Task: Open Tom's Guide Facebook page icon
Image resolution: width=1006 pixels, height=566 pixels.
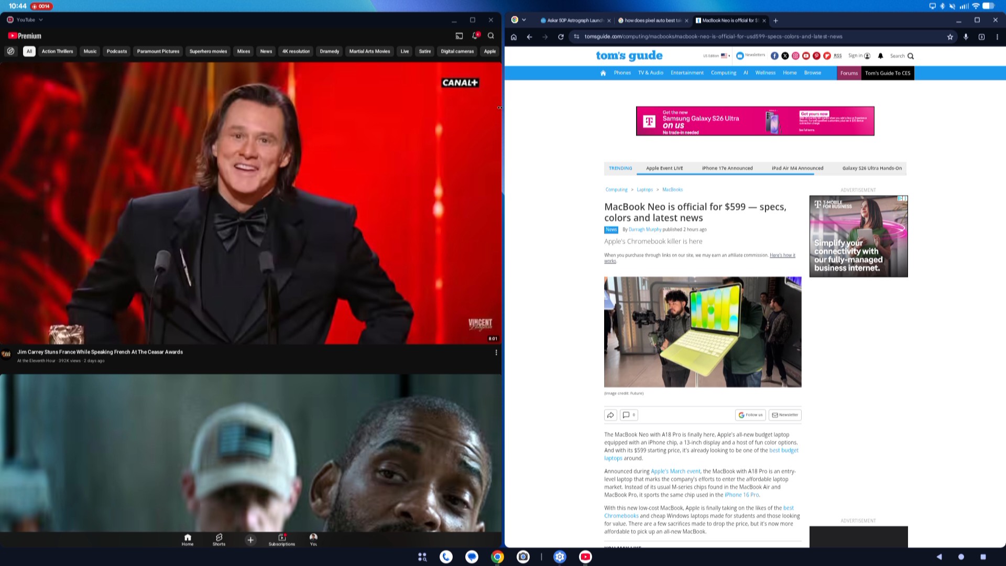Action: coord(775,56)
